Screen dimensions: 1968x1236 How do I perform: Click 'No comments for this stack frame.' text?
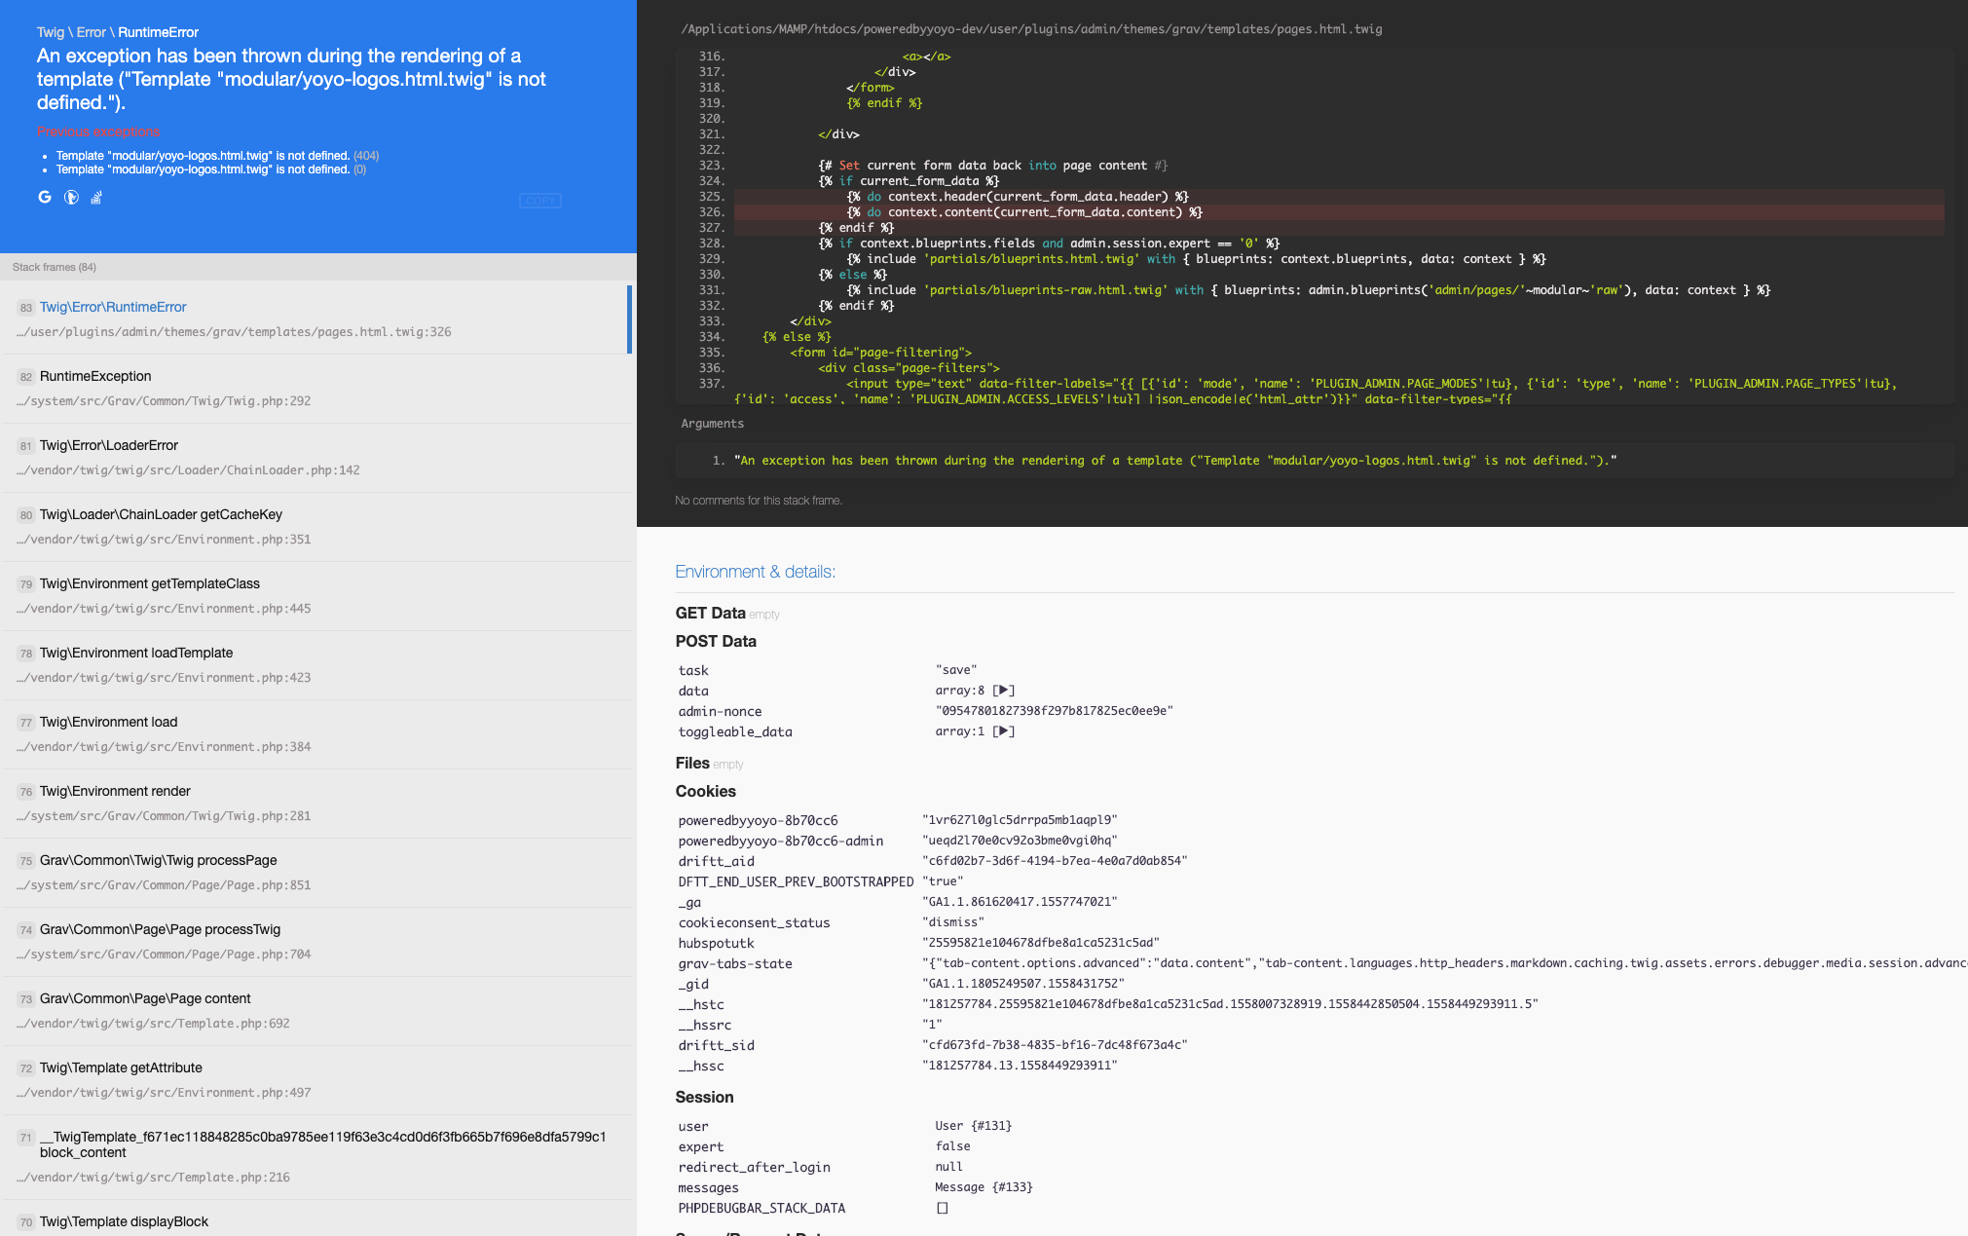(759, 501)
